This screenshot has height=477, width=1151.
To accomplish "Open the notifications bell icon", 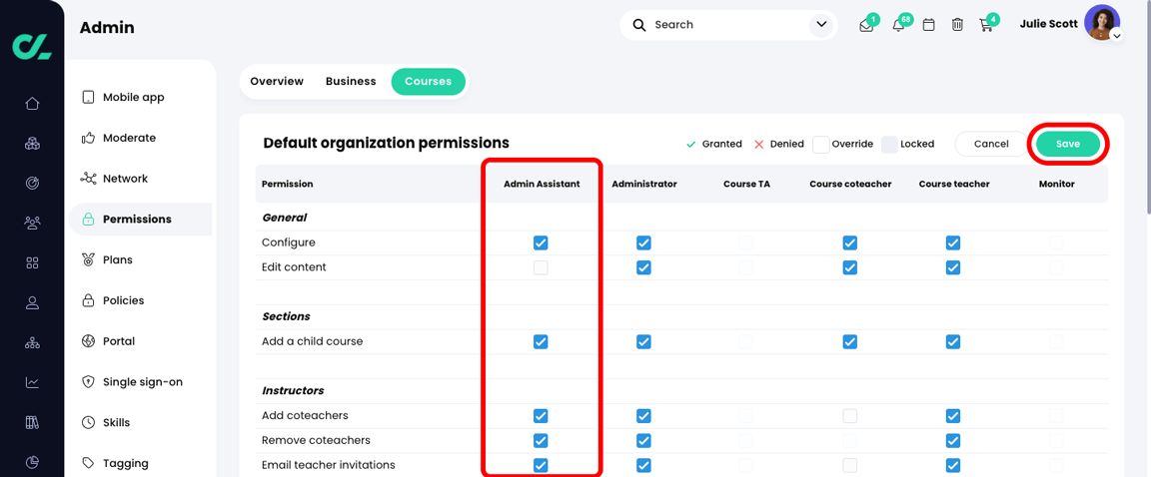I will tap(898, 25).
